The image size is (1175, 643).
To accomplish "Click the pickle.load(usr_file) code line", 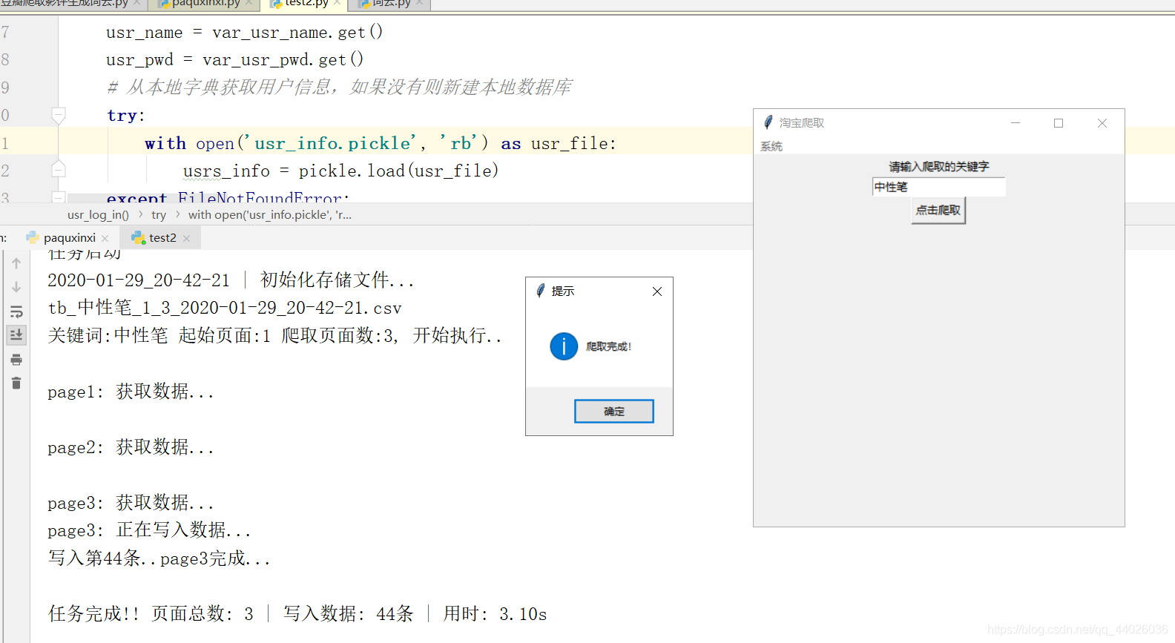I will tap(341, 171).
